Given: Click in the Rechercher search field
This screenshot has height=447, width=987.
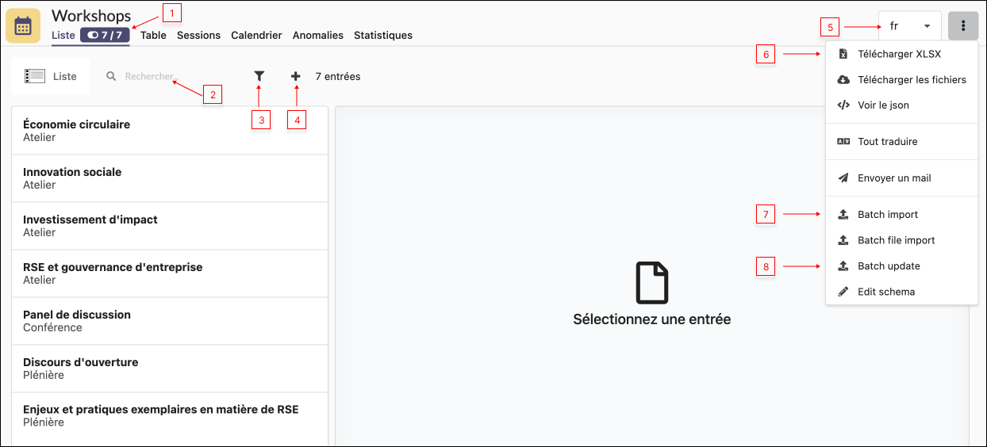Looking at the screenshot, I should click(x=175, y=76).
